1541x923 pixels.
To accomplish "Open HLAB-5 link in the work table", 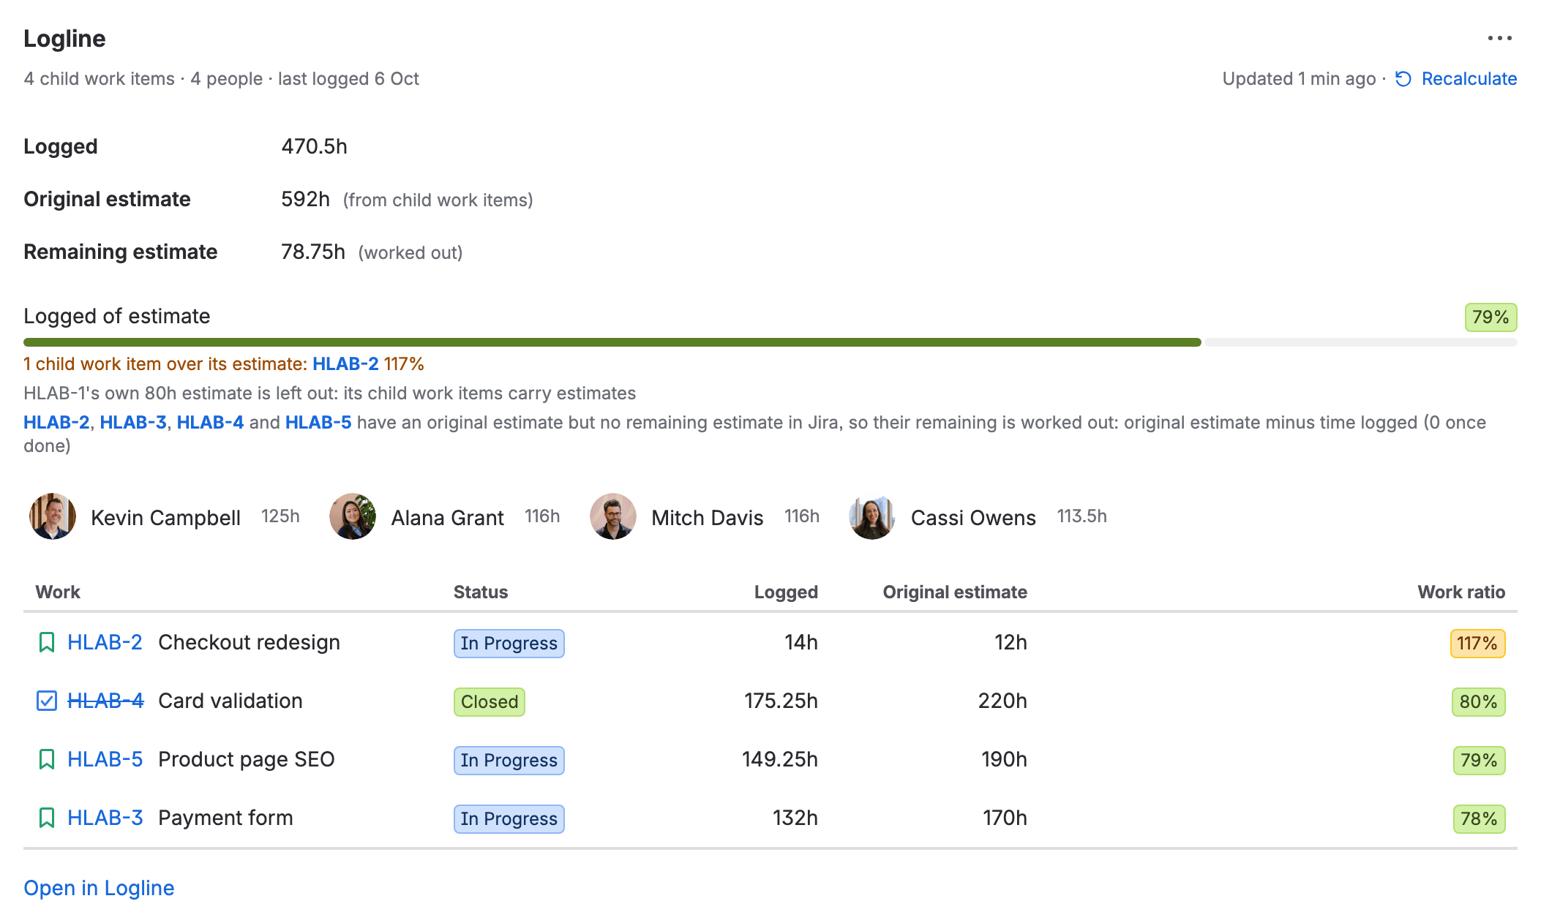I will point(105,759).
